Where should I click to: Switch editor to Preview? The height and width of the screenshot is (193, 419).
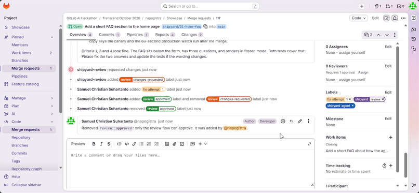pyautogui.click(x=78, y=144)
